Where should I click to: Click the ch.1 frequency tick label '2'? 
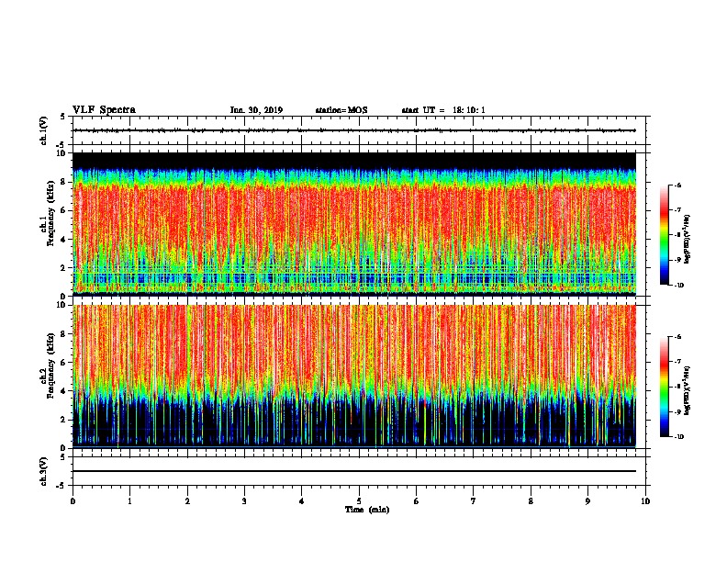pyautogui.click(x=64, y=267)
